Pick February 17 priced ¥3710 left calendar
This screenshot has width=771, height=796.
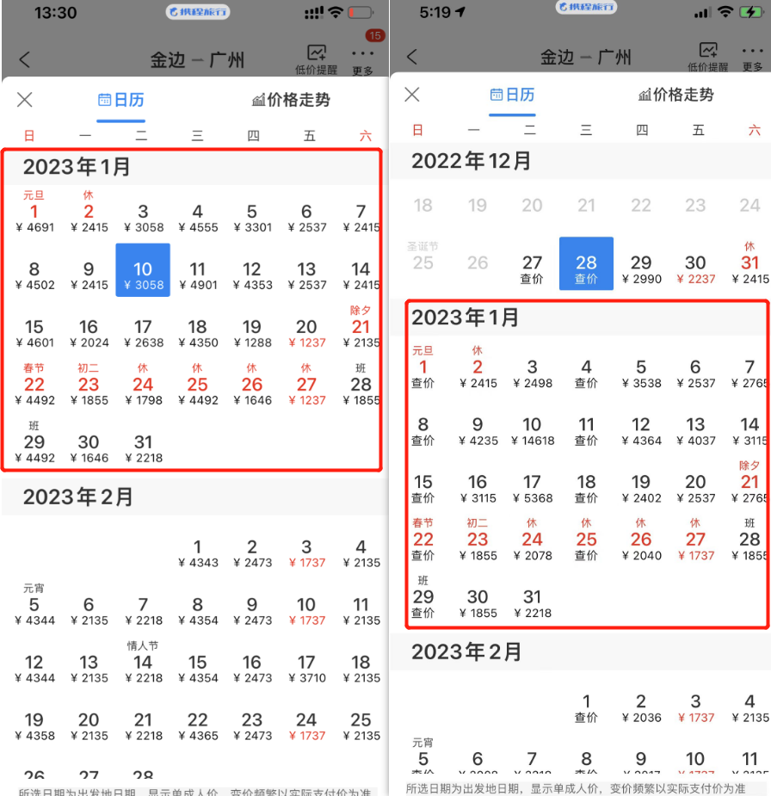[306, 670]
